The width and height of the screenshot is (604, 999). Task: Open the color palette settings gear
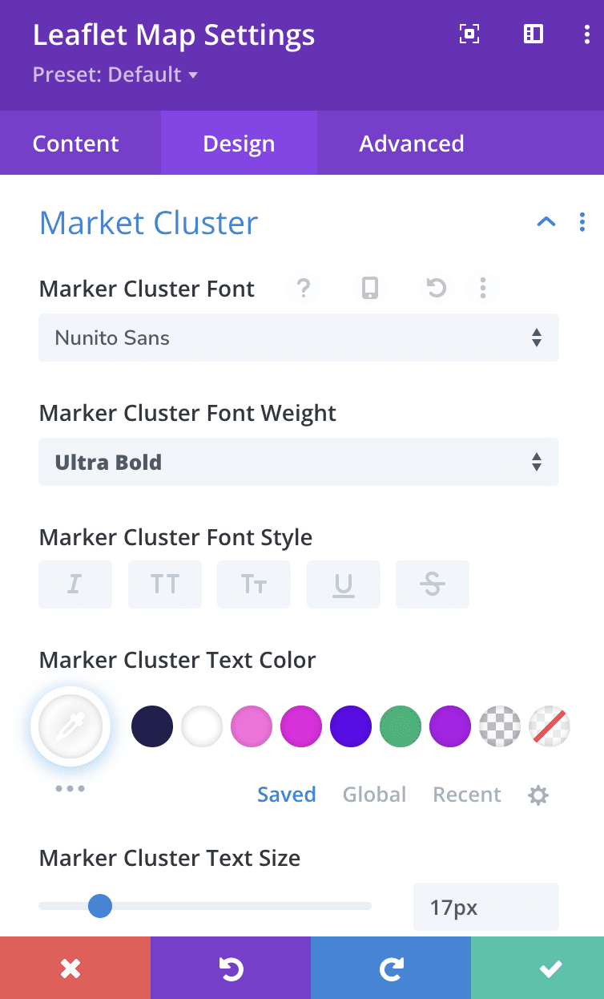[538, 795]
